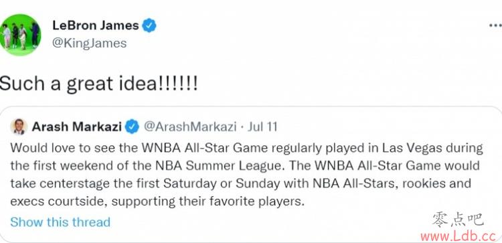The image size is (502, 243).
Task: Click the www.Ldb.cc watermark URL
Action: click(x=458, y=236)
